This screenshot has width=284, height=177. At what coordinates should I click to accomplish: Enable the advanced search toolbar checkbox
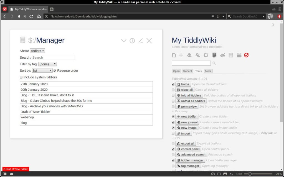[173, 155]
